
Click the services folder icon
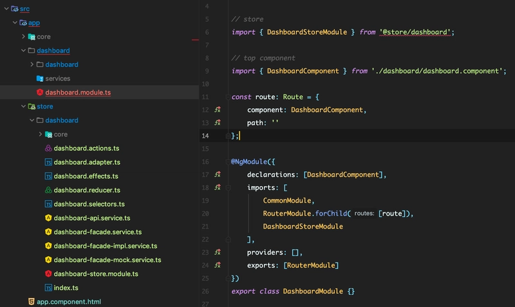40,79
